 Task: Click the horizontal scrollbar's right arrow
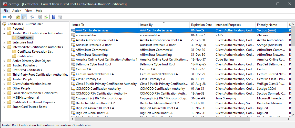(289, 119)
